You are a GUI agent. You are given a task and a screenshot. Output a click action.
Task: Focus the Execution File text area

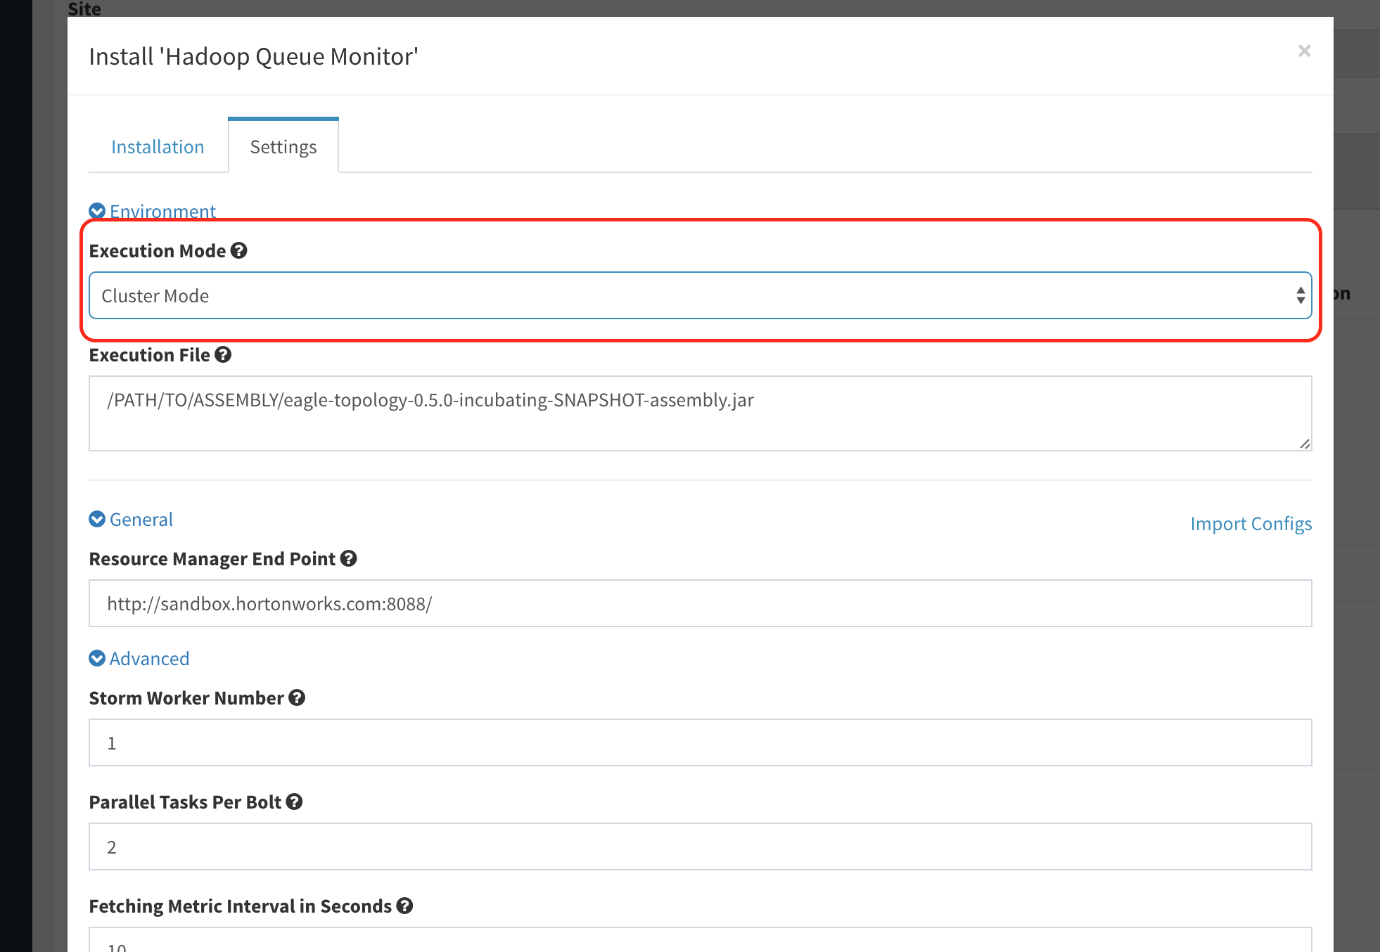pyautogui.click(x=700, y=413)
